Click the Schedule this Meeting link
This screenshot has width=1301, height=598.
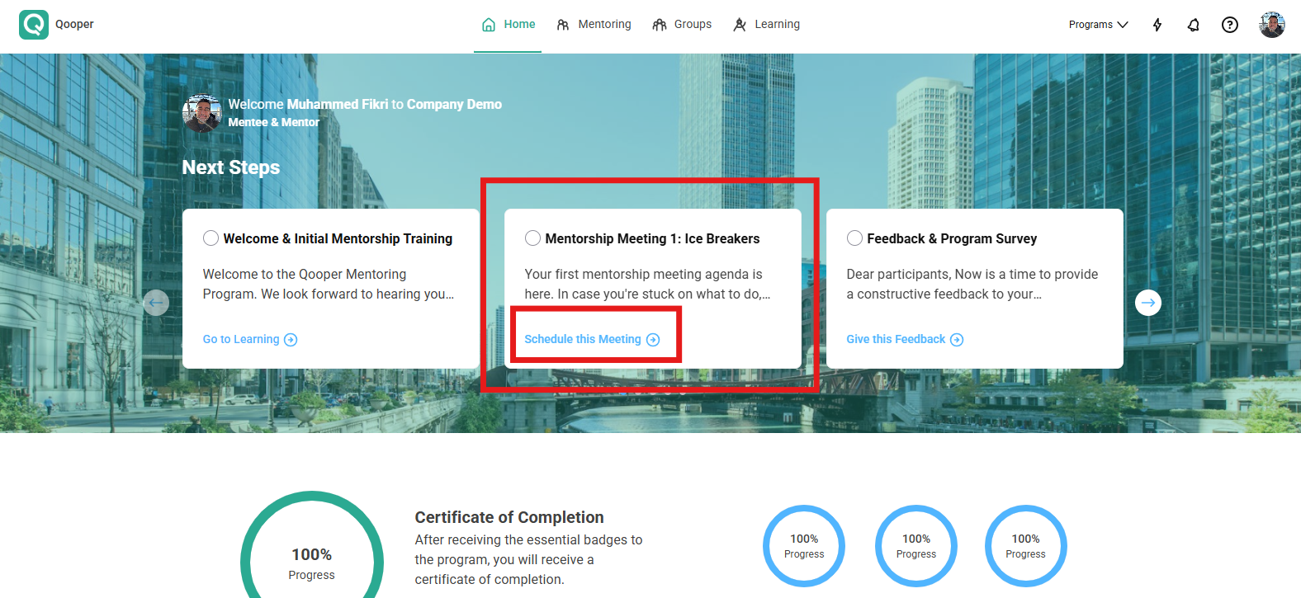coord(592,339)
